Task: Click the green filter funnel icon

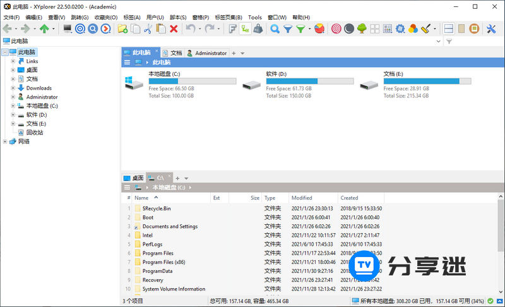Action: 300,28
